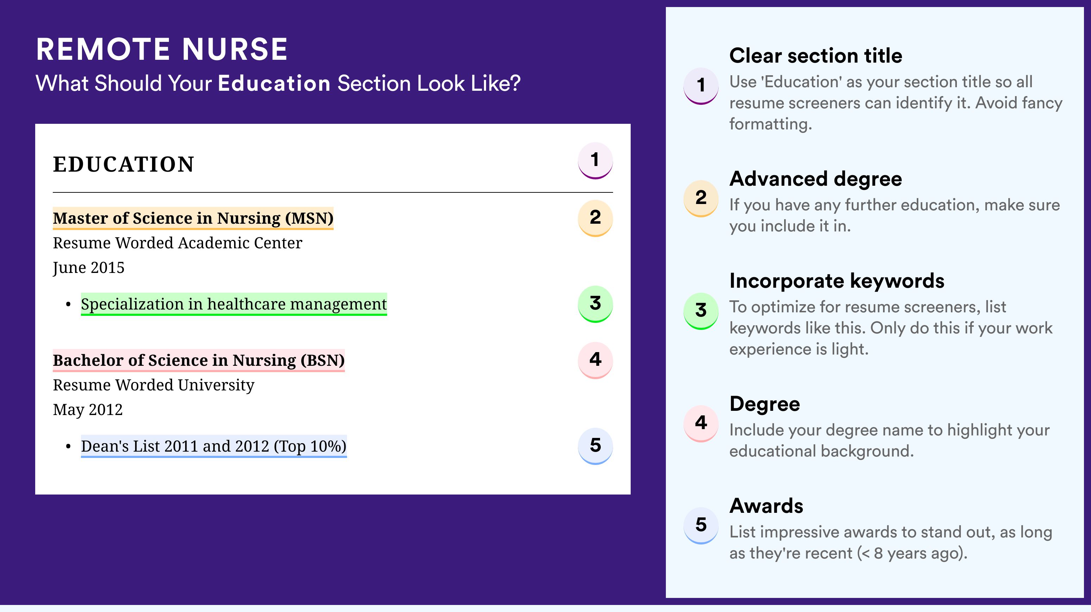This screenshot has width=1091, height=612.
Task: Click the purple number 1 badge beside EDUCATION
Action: click(x=595, y=160)
